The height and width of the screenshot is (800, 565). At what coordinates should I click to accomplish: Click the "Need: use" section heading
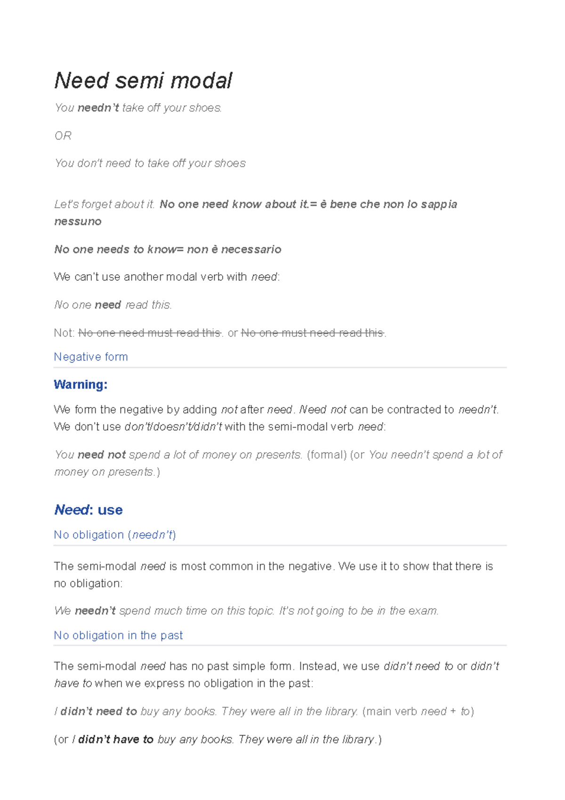pyautogui.click(x=89, y=510)
